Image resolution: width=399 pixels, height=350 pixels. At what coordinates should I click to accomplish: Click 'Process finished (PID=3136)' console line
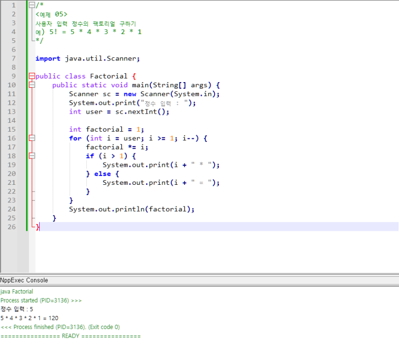[x=60, y=327]
